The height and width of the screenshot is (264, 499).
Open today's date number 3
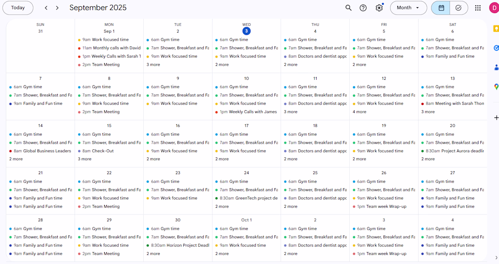246,31
